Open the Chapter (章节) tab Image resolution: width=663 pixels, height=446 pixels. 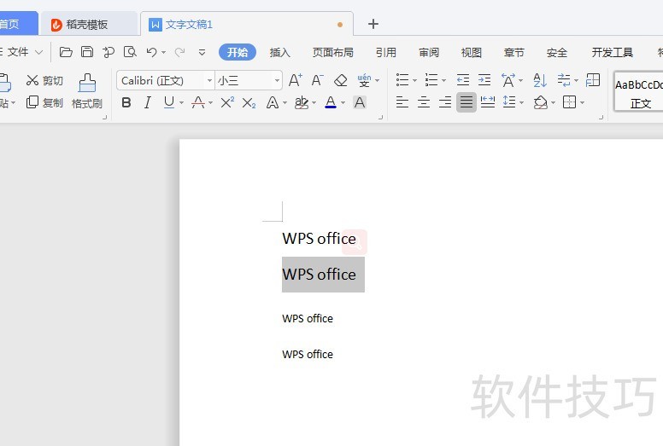pos(514,52)
